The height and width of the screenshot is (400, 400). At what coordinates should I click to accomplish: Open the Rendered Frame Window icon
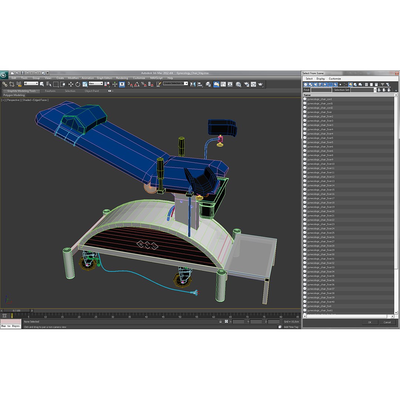(253, 84)
